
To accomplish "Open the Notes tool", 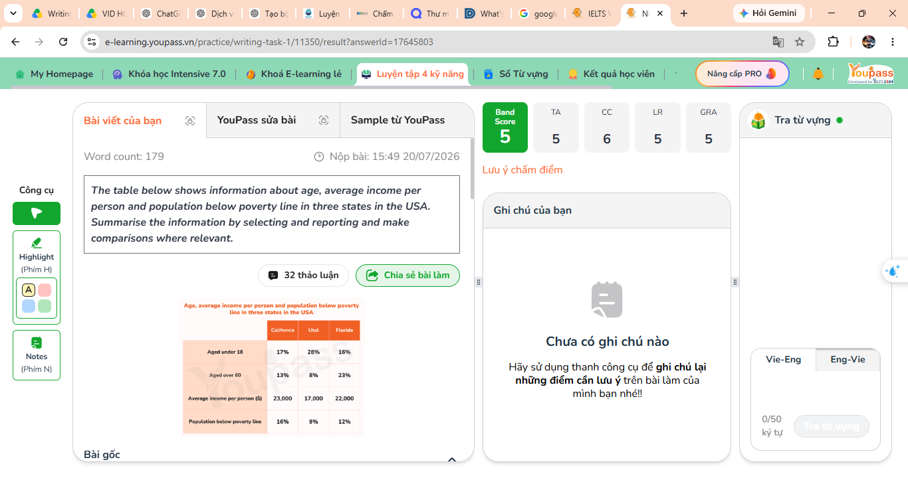I will point(37,355).
